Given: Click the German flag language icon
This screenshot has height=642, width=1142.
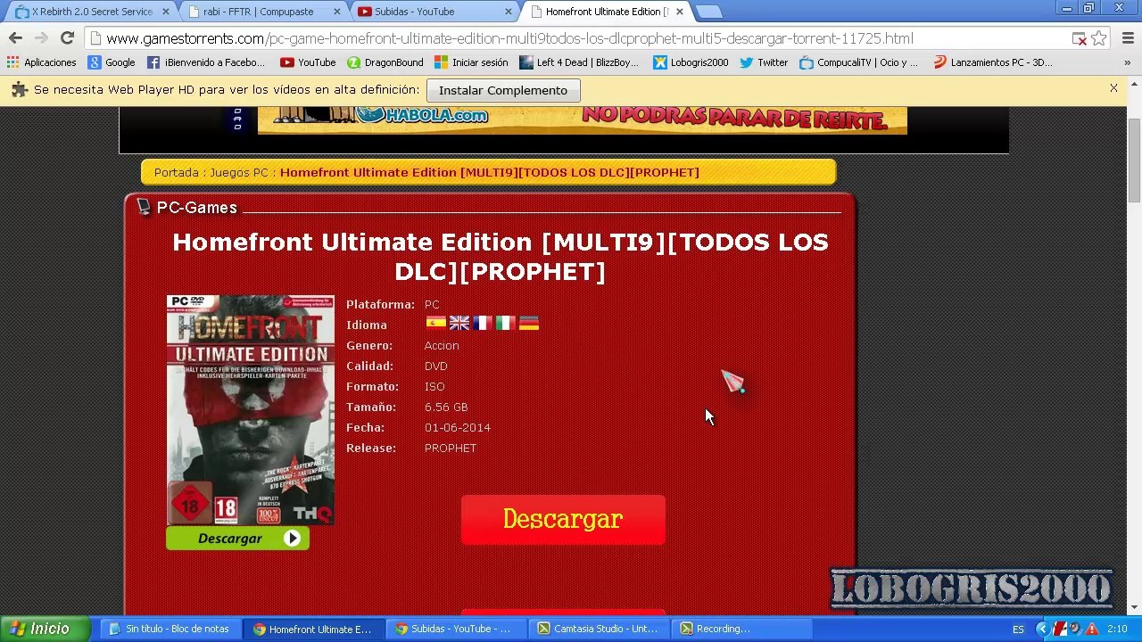Looking at the screenshot, I should pyautogui.click(x=529, y=323).
